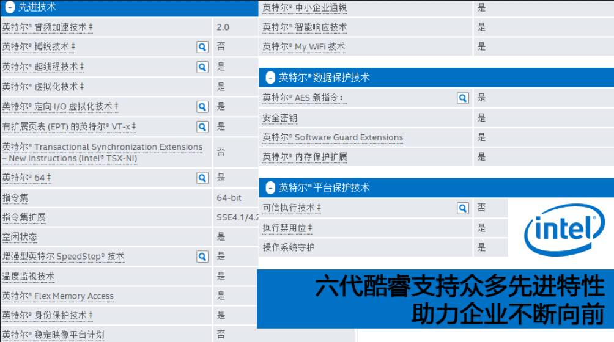The image size is (614, 342).
Task: Open the 英特尔 内存保护扩展 link
Action: pos(305,157)
